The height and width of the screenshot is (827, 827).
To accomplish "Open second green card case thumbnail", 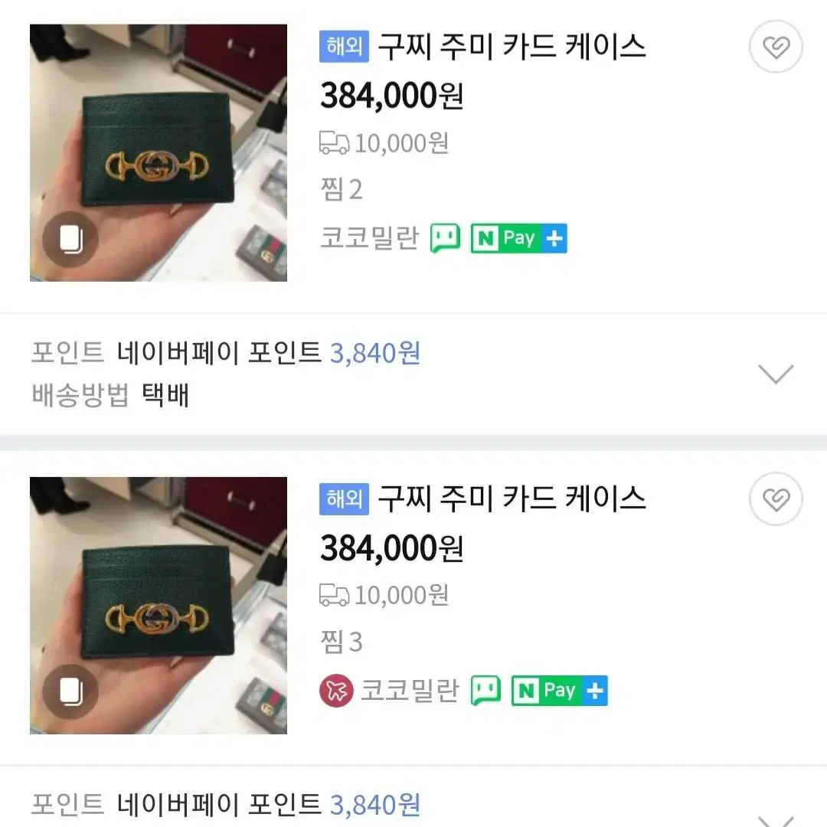I will tap(159, 605).
